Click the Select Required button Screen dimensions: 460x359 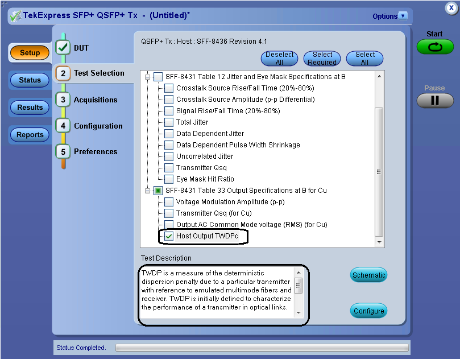[x=322, y=59]
